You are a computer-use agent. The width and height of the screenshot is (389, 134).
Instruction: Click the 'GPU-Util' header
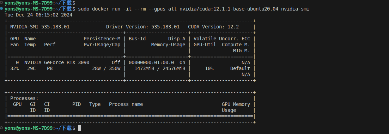click(205, 45)
